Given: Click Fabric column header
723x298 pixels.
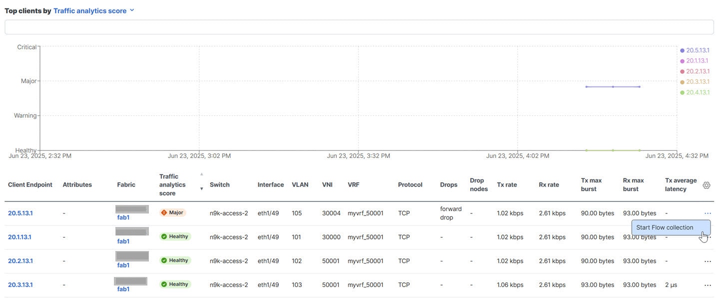Looking at the screenshot, I should [126, 185].
